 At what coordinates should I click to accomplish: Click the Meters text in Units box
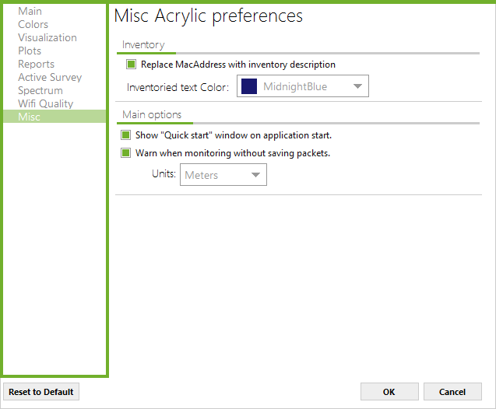point(202,175)
